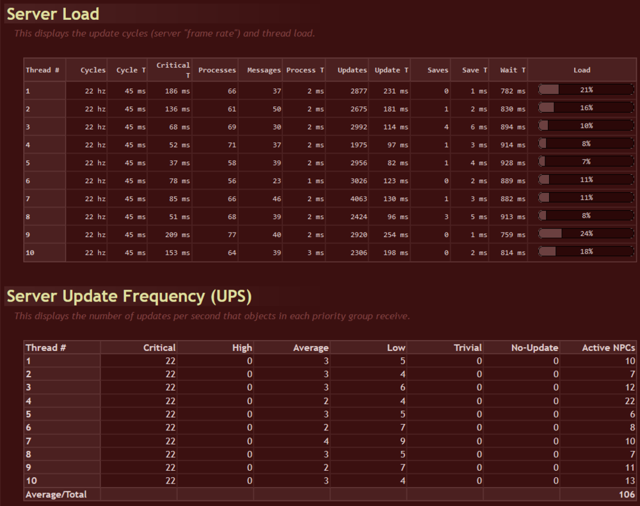Click the 'Average' column header in UPS table
Screen dimensions: 640x506
click(x=310, y=348)
